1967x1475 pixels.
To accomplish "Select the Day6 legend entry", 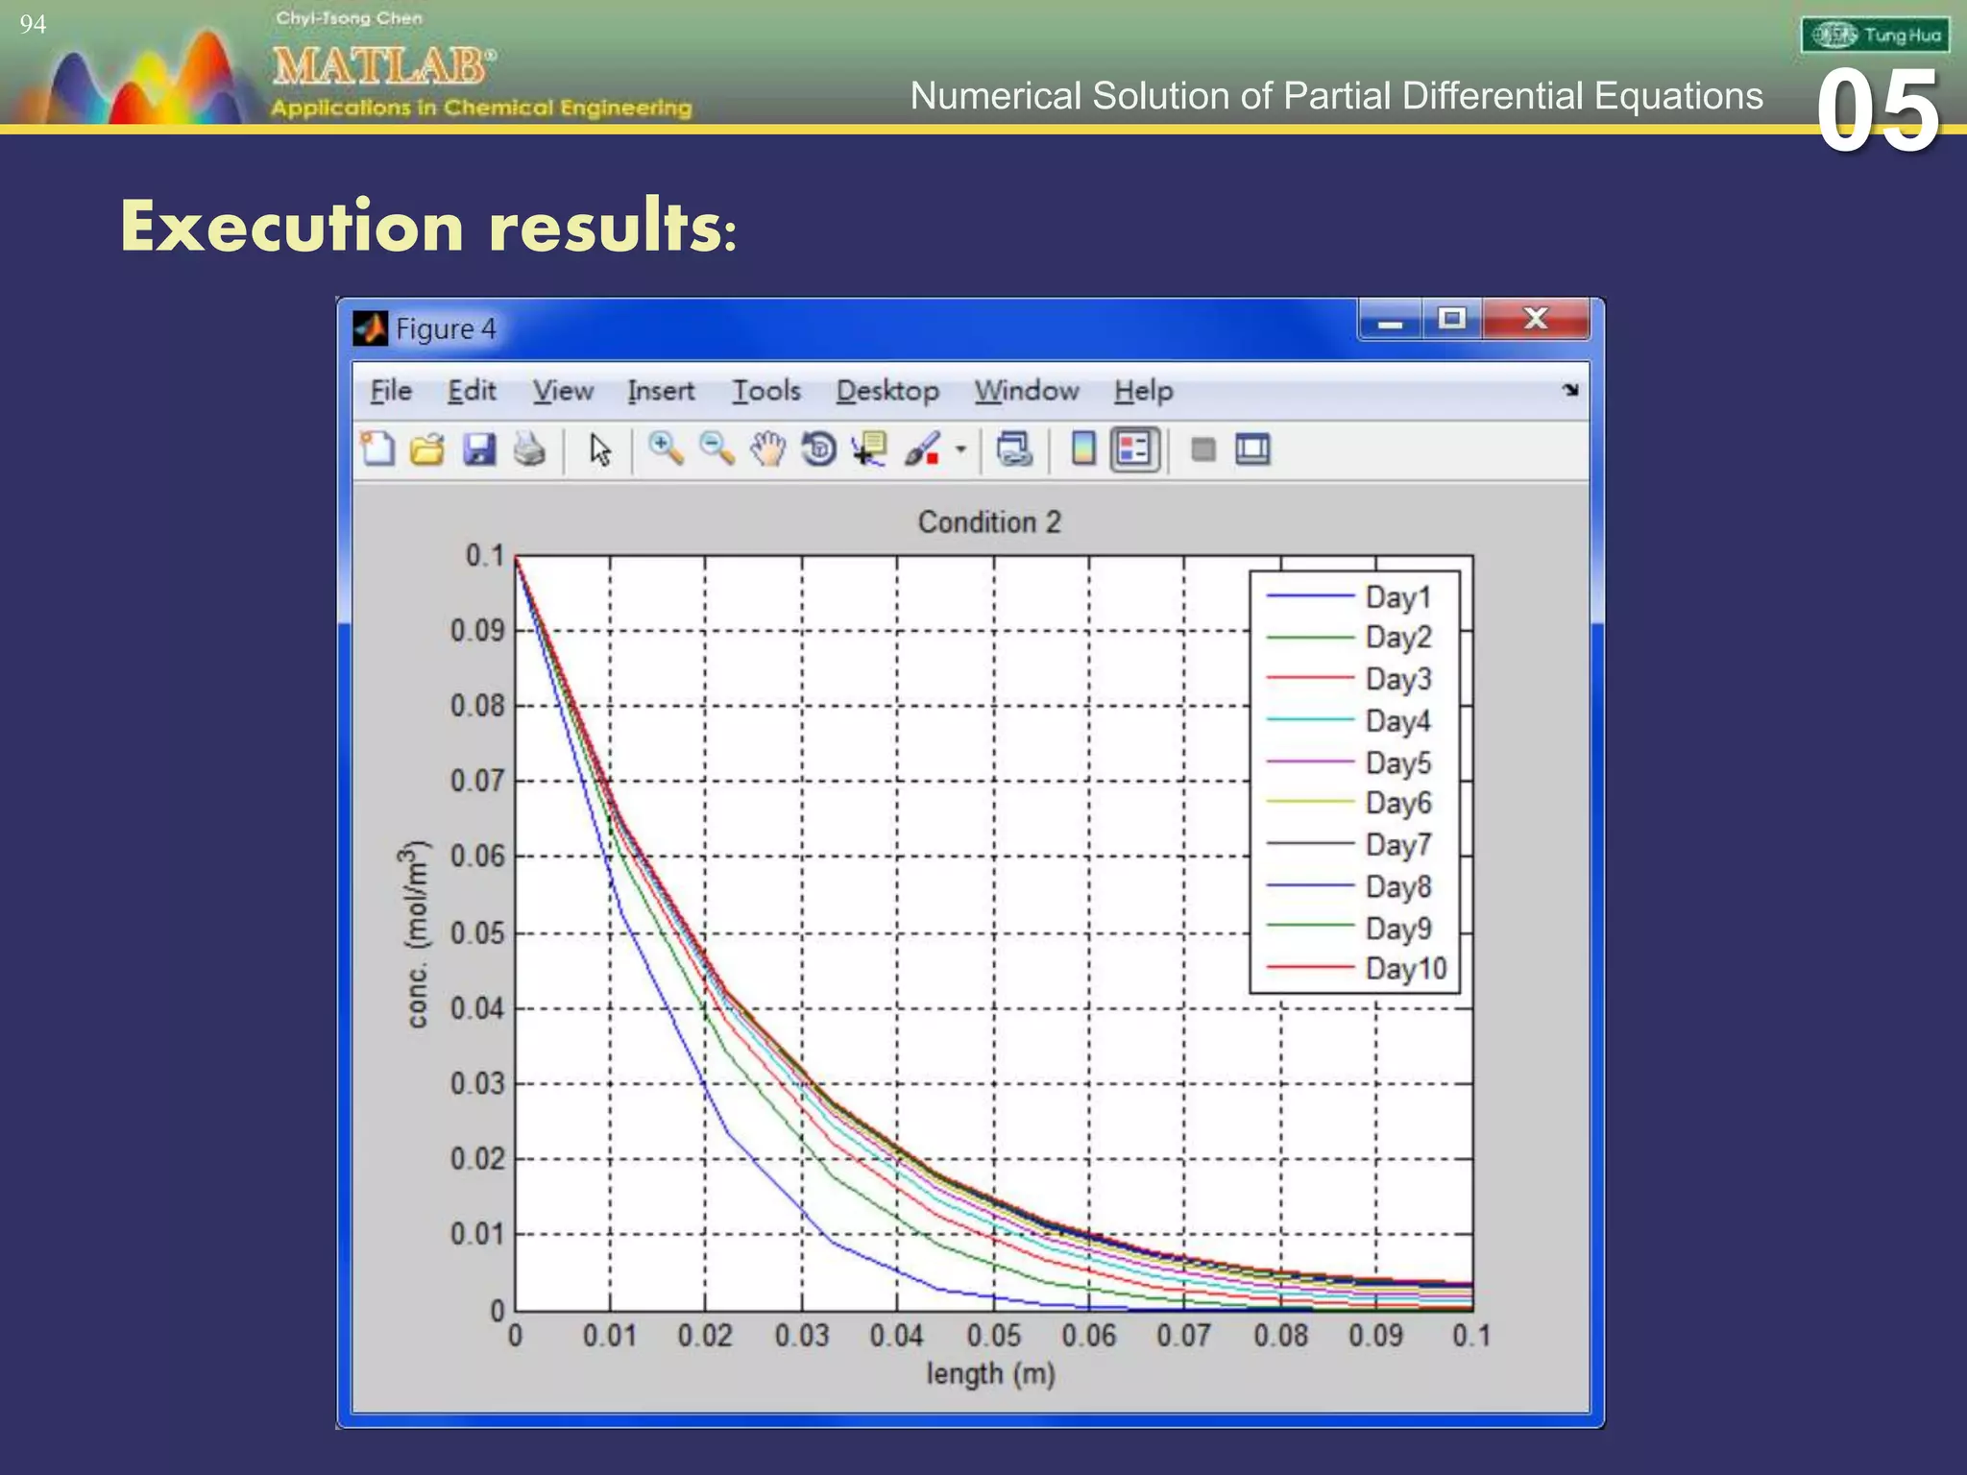I will pos(1349,802).
